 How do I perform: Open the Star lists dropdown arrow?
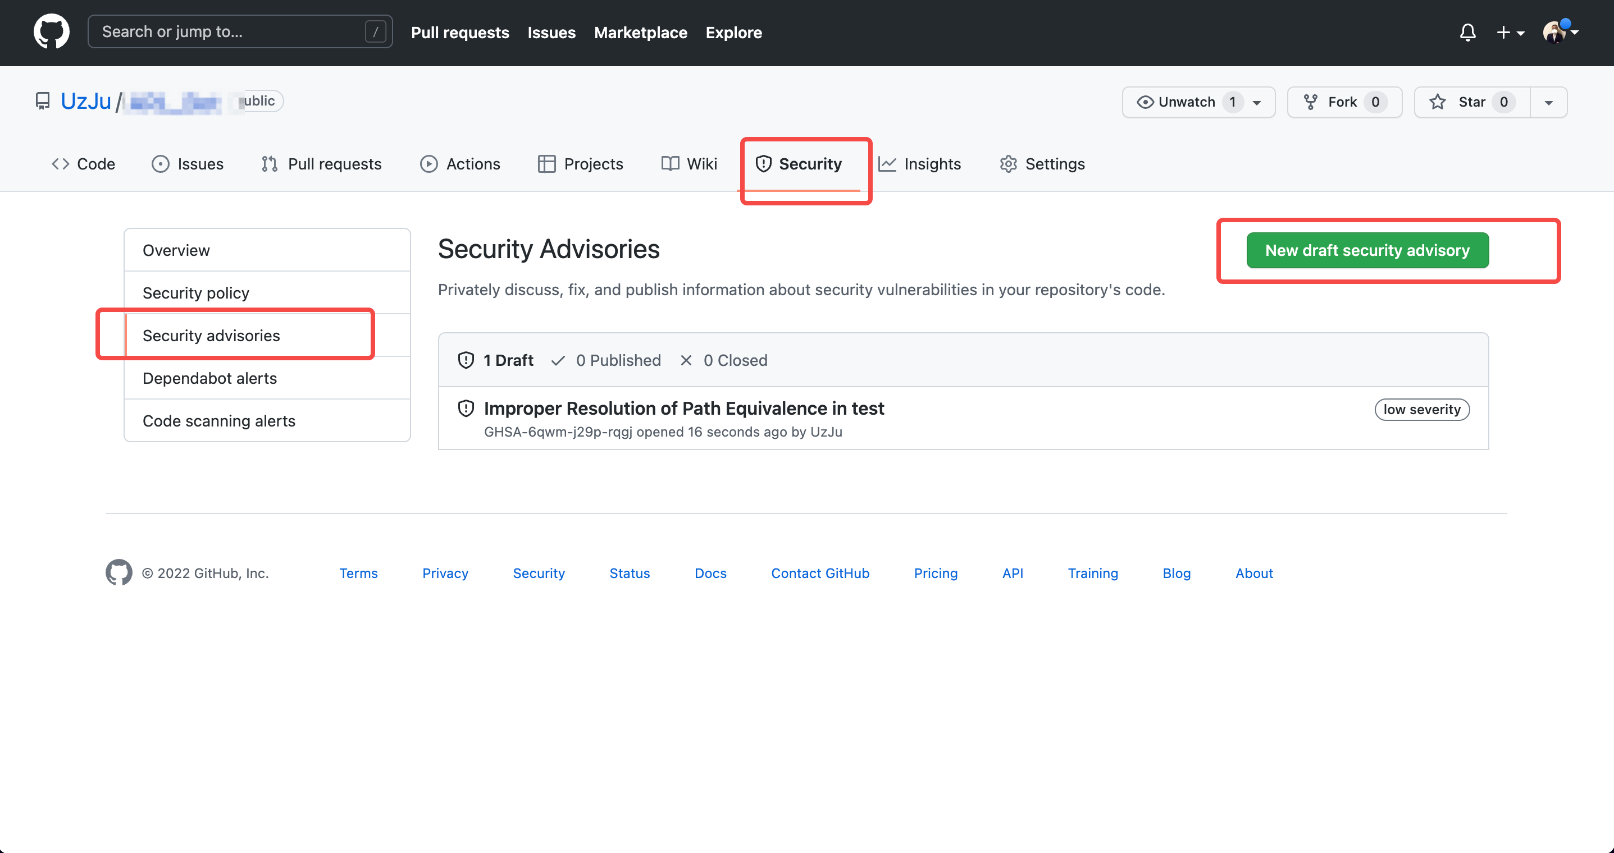[x=1548, y=102]
